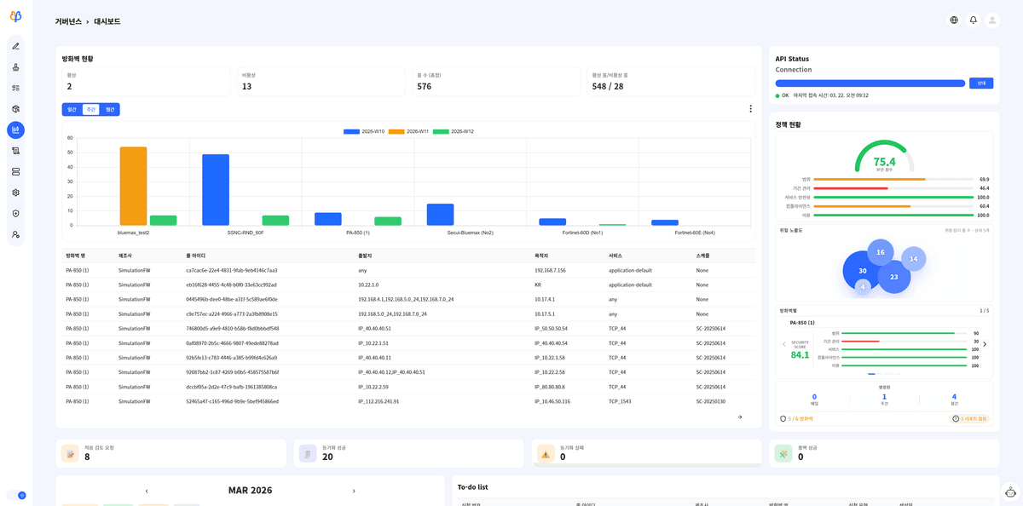Select the task list icon in sidebar
The image size is (1023, 506).
(x=15, y=88)
